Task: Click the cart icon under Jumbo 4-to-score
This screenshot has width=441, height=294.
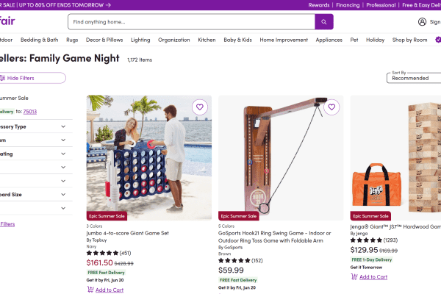Action: click(90, 289)
